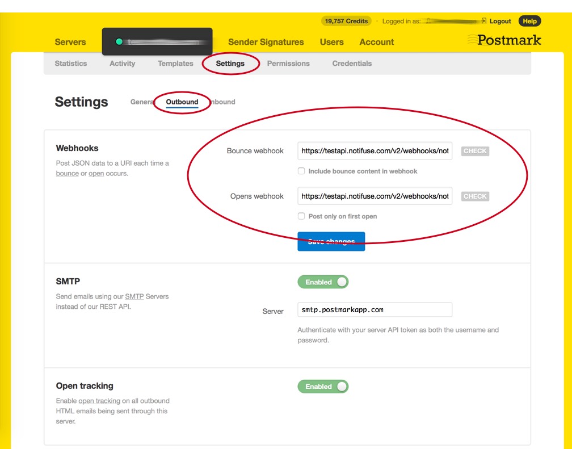Select the Inbound settings sub-tab
The image size is (572, 449).
(222, 102)
